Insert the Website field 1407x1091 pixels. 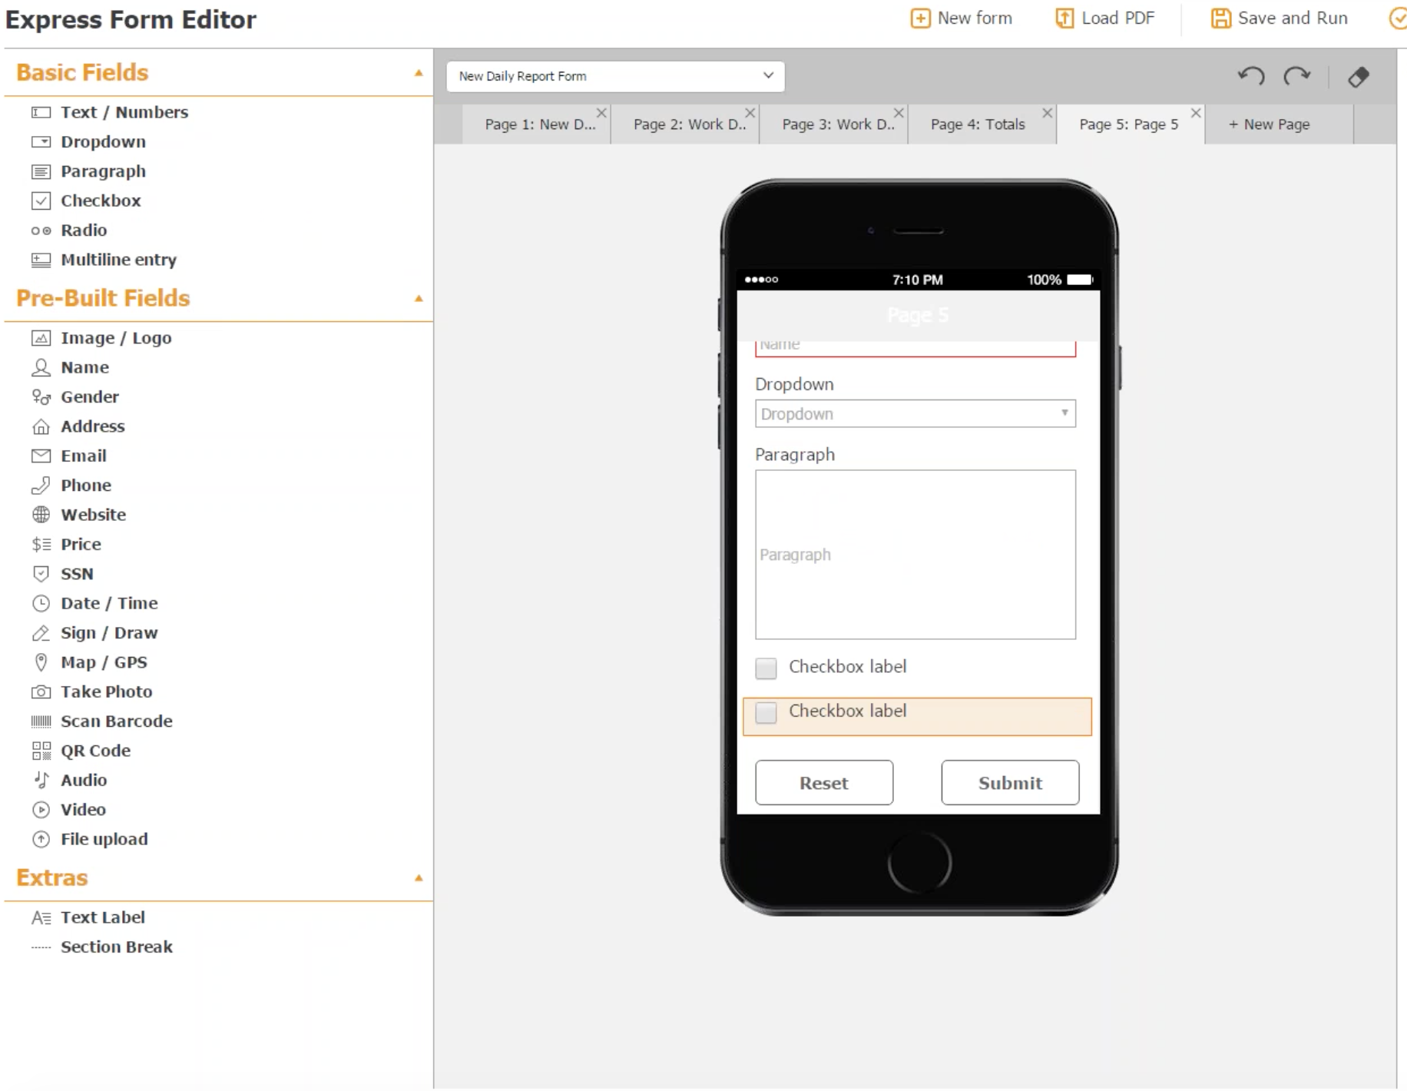click(93, 515)
